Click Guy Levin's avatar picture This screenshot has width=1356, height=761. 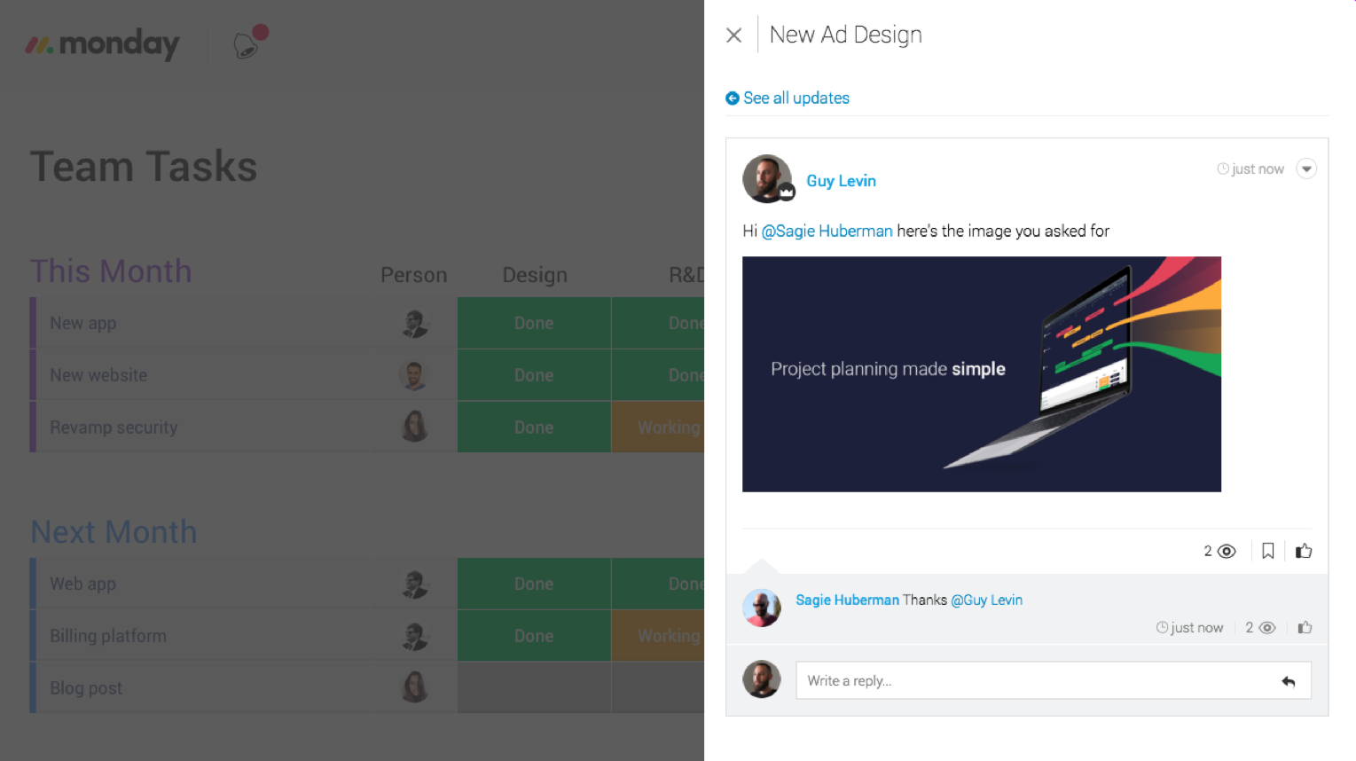pyautogui.click(x=766, y=178)
